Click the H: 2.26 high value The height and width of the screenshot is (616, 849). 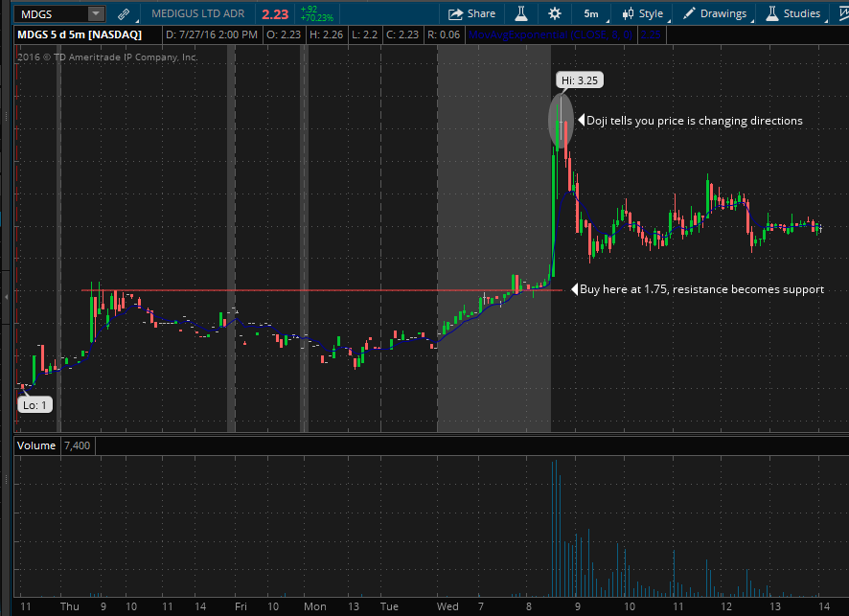coord(326,34)
